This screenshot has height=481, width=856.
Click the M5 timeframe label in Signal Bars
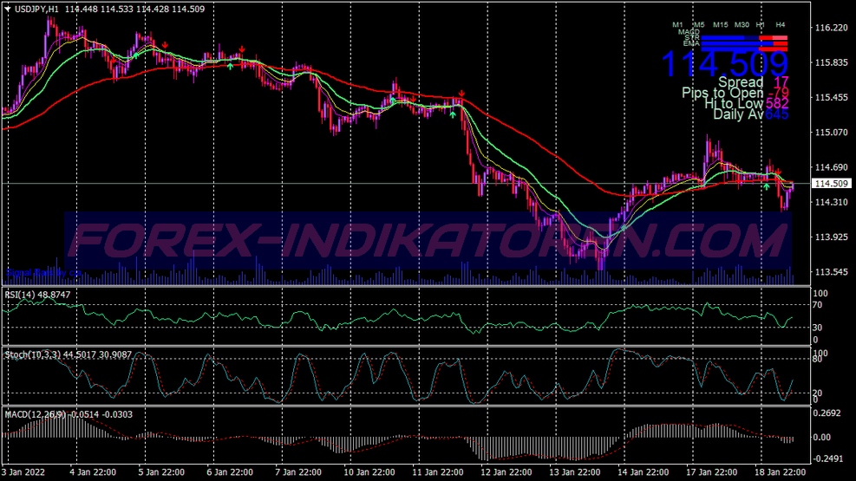tap(699, 25)
